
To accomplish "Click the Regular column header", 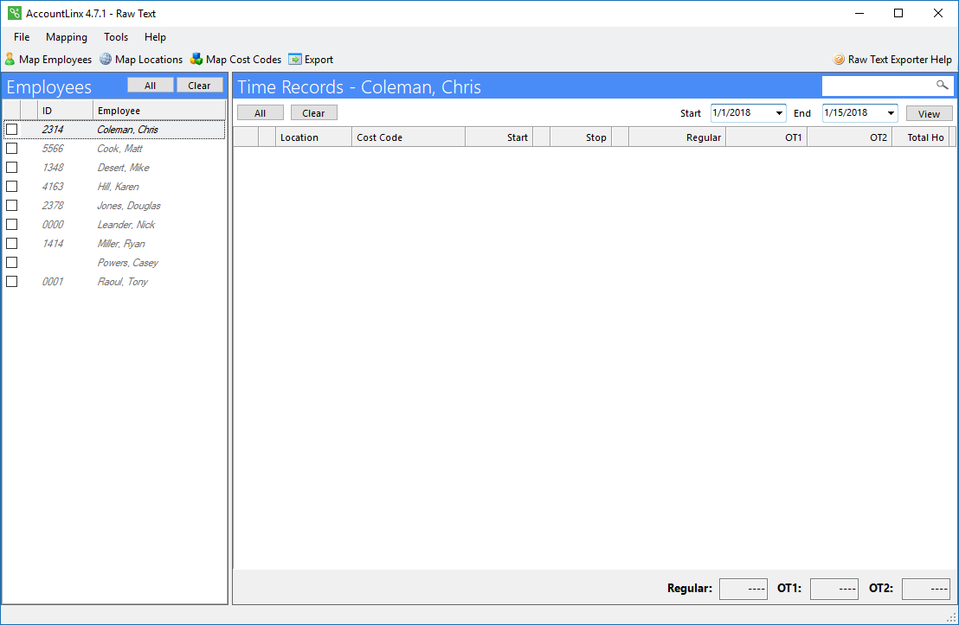I will [x=677, y=137].
